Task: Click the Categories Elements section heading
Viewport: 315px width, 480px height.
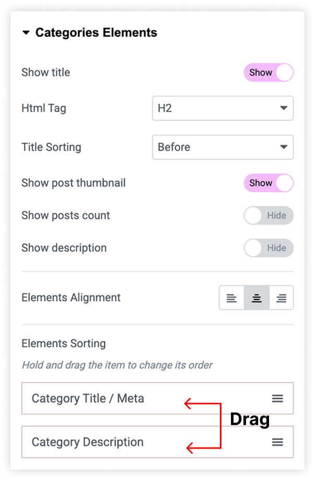Action: [x=96, y=33]
